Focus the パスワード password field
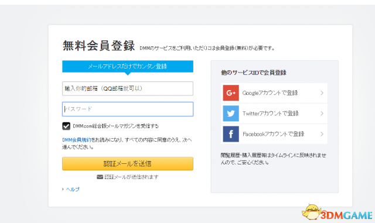This screenshot has height=223, width=375. (x=128, y=109)
